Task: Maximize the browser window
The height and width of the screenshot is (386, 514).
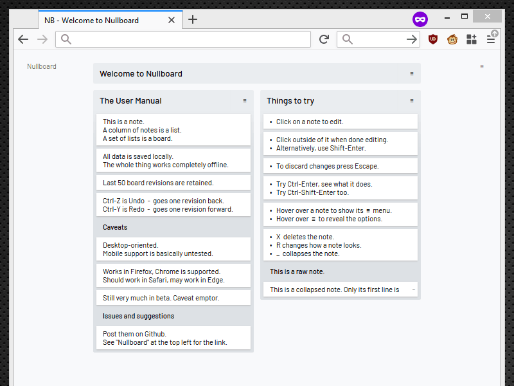Action: tap(465, 17)
